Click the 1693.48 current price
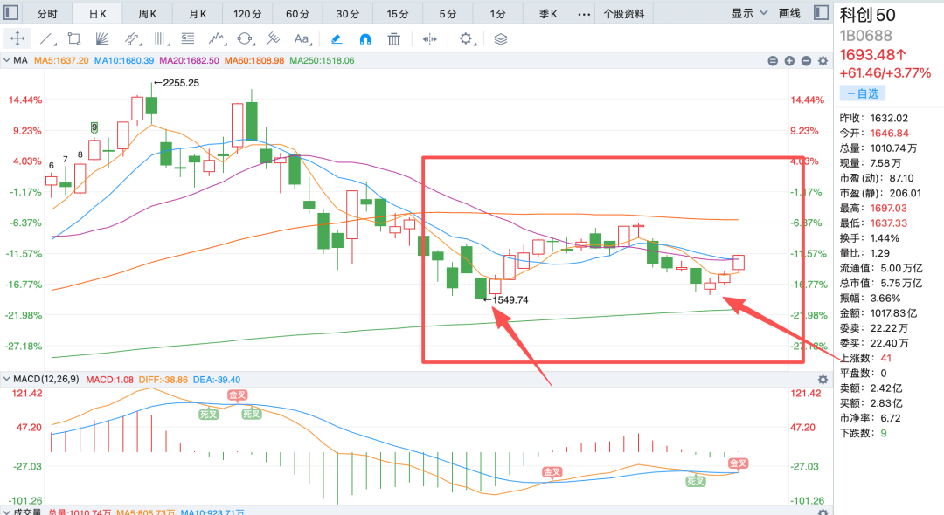Viewport: 944px width, 515px height. [873, 55]
